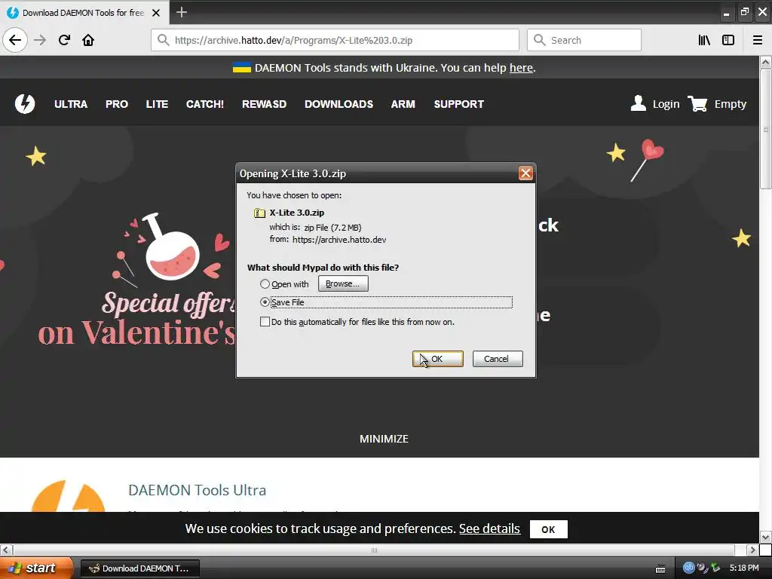The height and width of the screenshot is (579, 772).
Task: Click the DAEMON Tools Ultra orange logo
Action: (68, 496)
